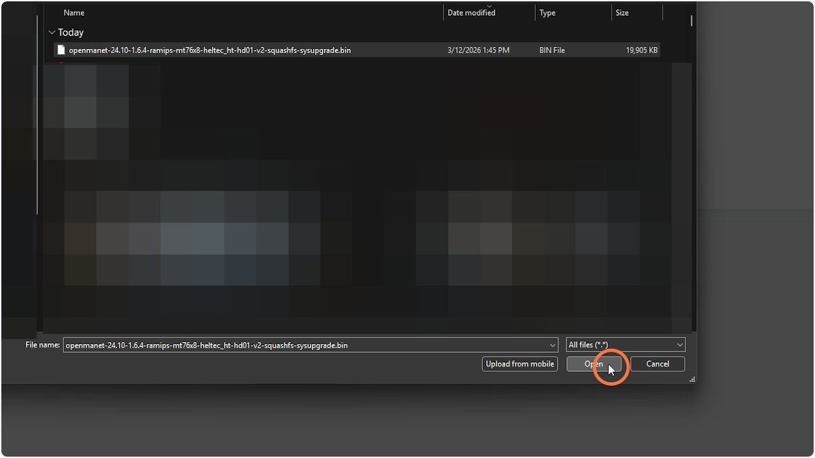Click the 19,905 KB size text
Screen dimensions: 815x458
[641, 49]
